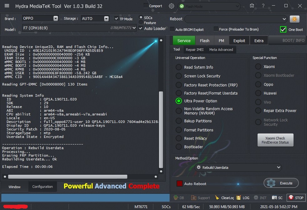This screenshot has height=210, width=307.
Task: Toggle the Auto Reboot checkbox
Action: [180, 183]
